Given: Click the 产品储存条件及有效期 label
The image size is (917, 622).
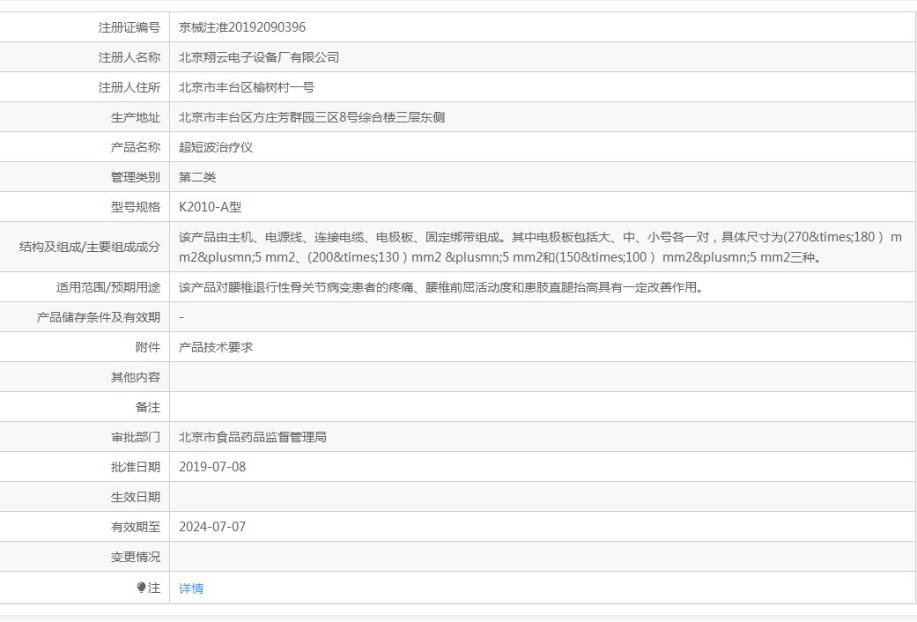Looking at the screenshot, I should point(99,318).
